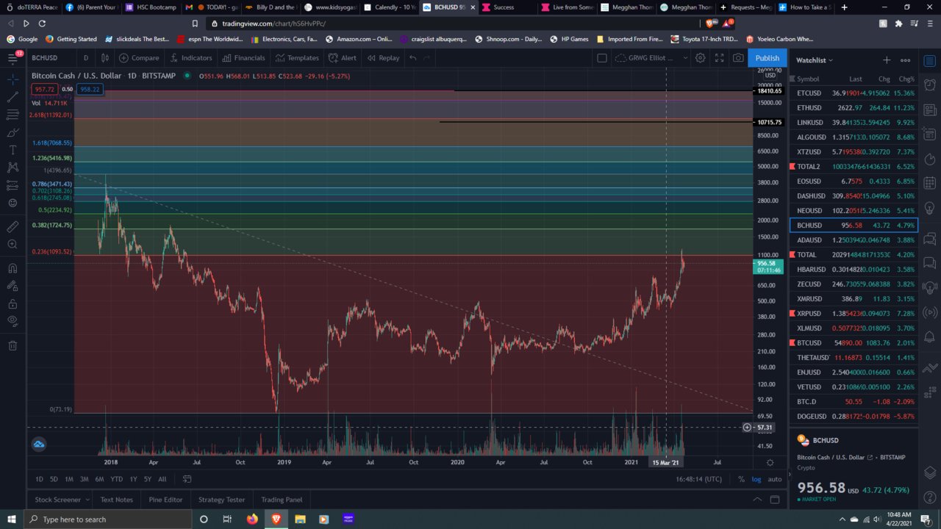
Task: Start bar Replay mode
Action: click(383, 58)
